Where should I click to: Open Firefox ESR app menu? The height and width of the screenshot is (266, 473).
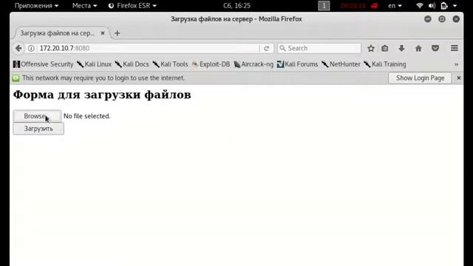coord(132,6)
